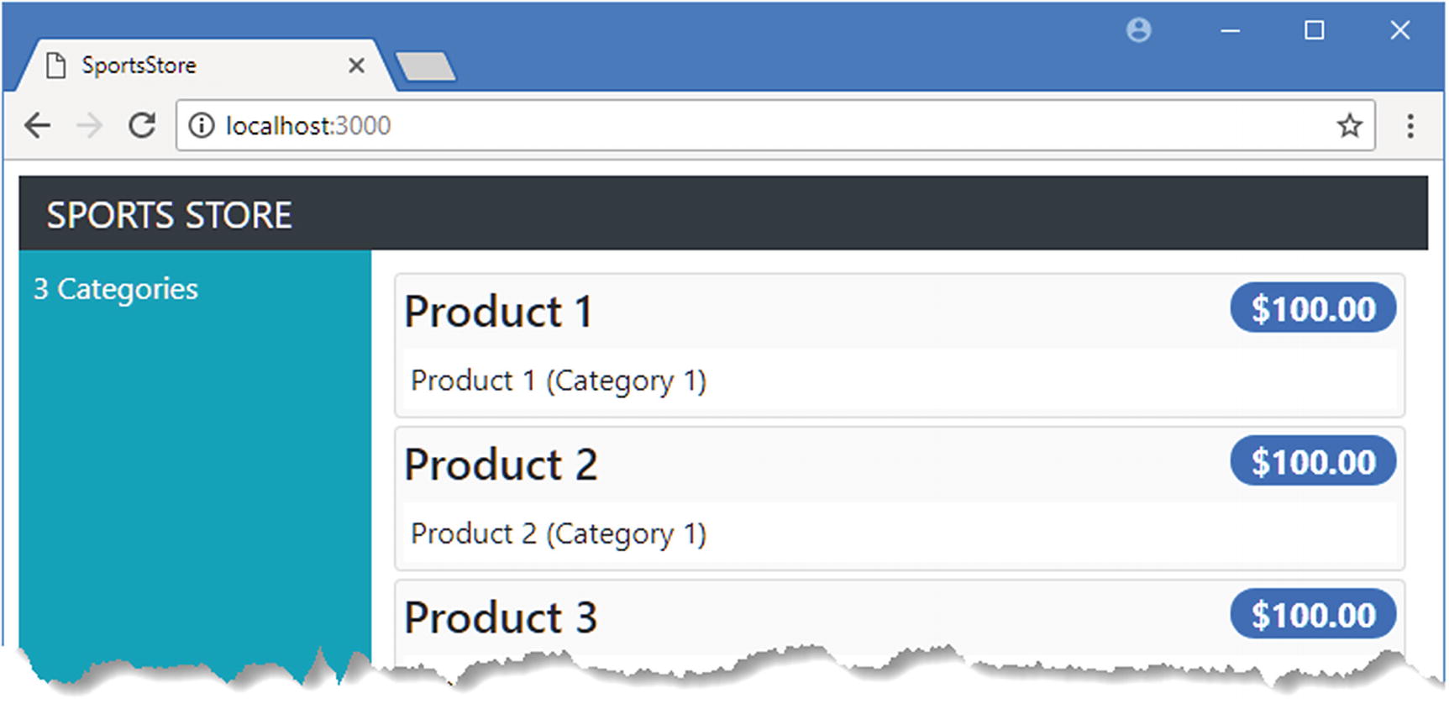Viewport: 1449px width, 704px height.
Task: Click the Product 1 price badge
Action: pos(1313,308)
